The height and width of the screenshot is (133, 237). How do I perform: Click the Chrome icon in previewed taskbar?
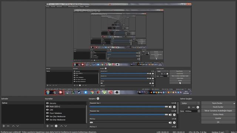coord(92,92)
